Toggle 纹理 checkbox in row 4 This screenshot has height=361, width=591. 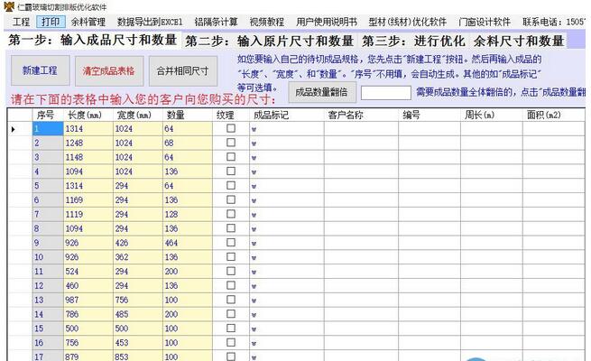pos(231,171)
